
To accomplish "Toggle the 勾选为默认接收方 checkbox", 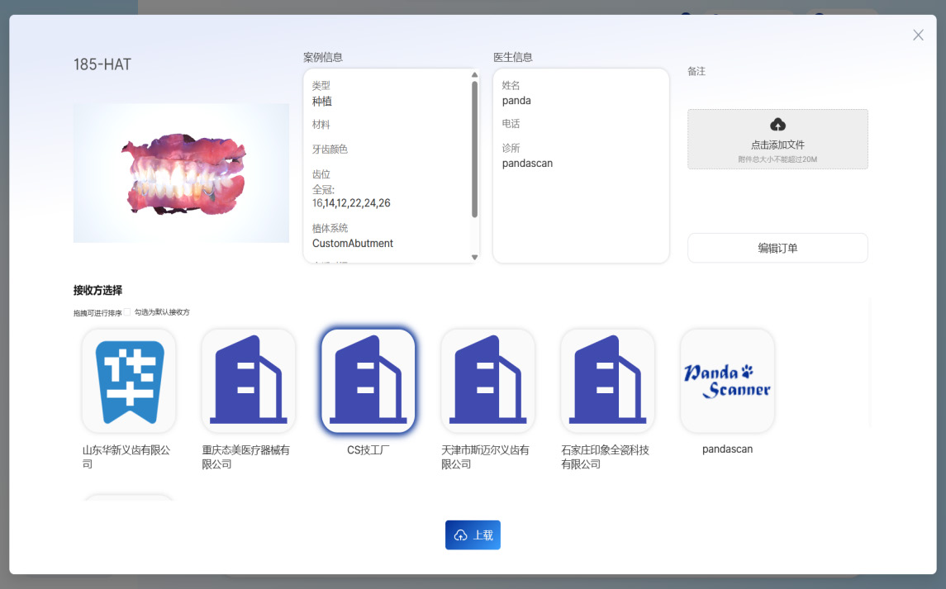I will coord(127,312).
